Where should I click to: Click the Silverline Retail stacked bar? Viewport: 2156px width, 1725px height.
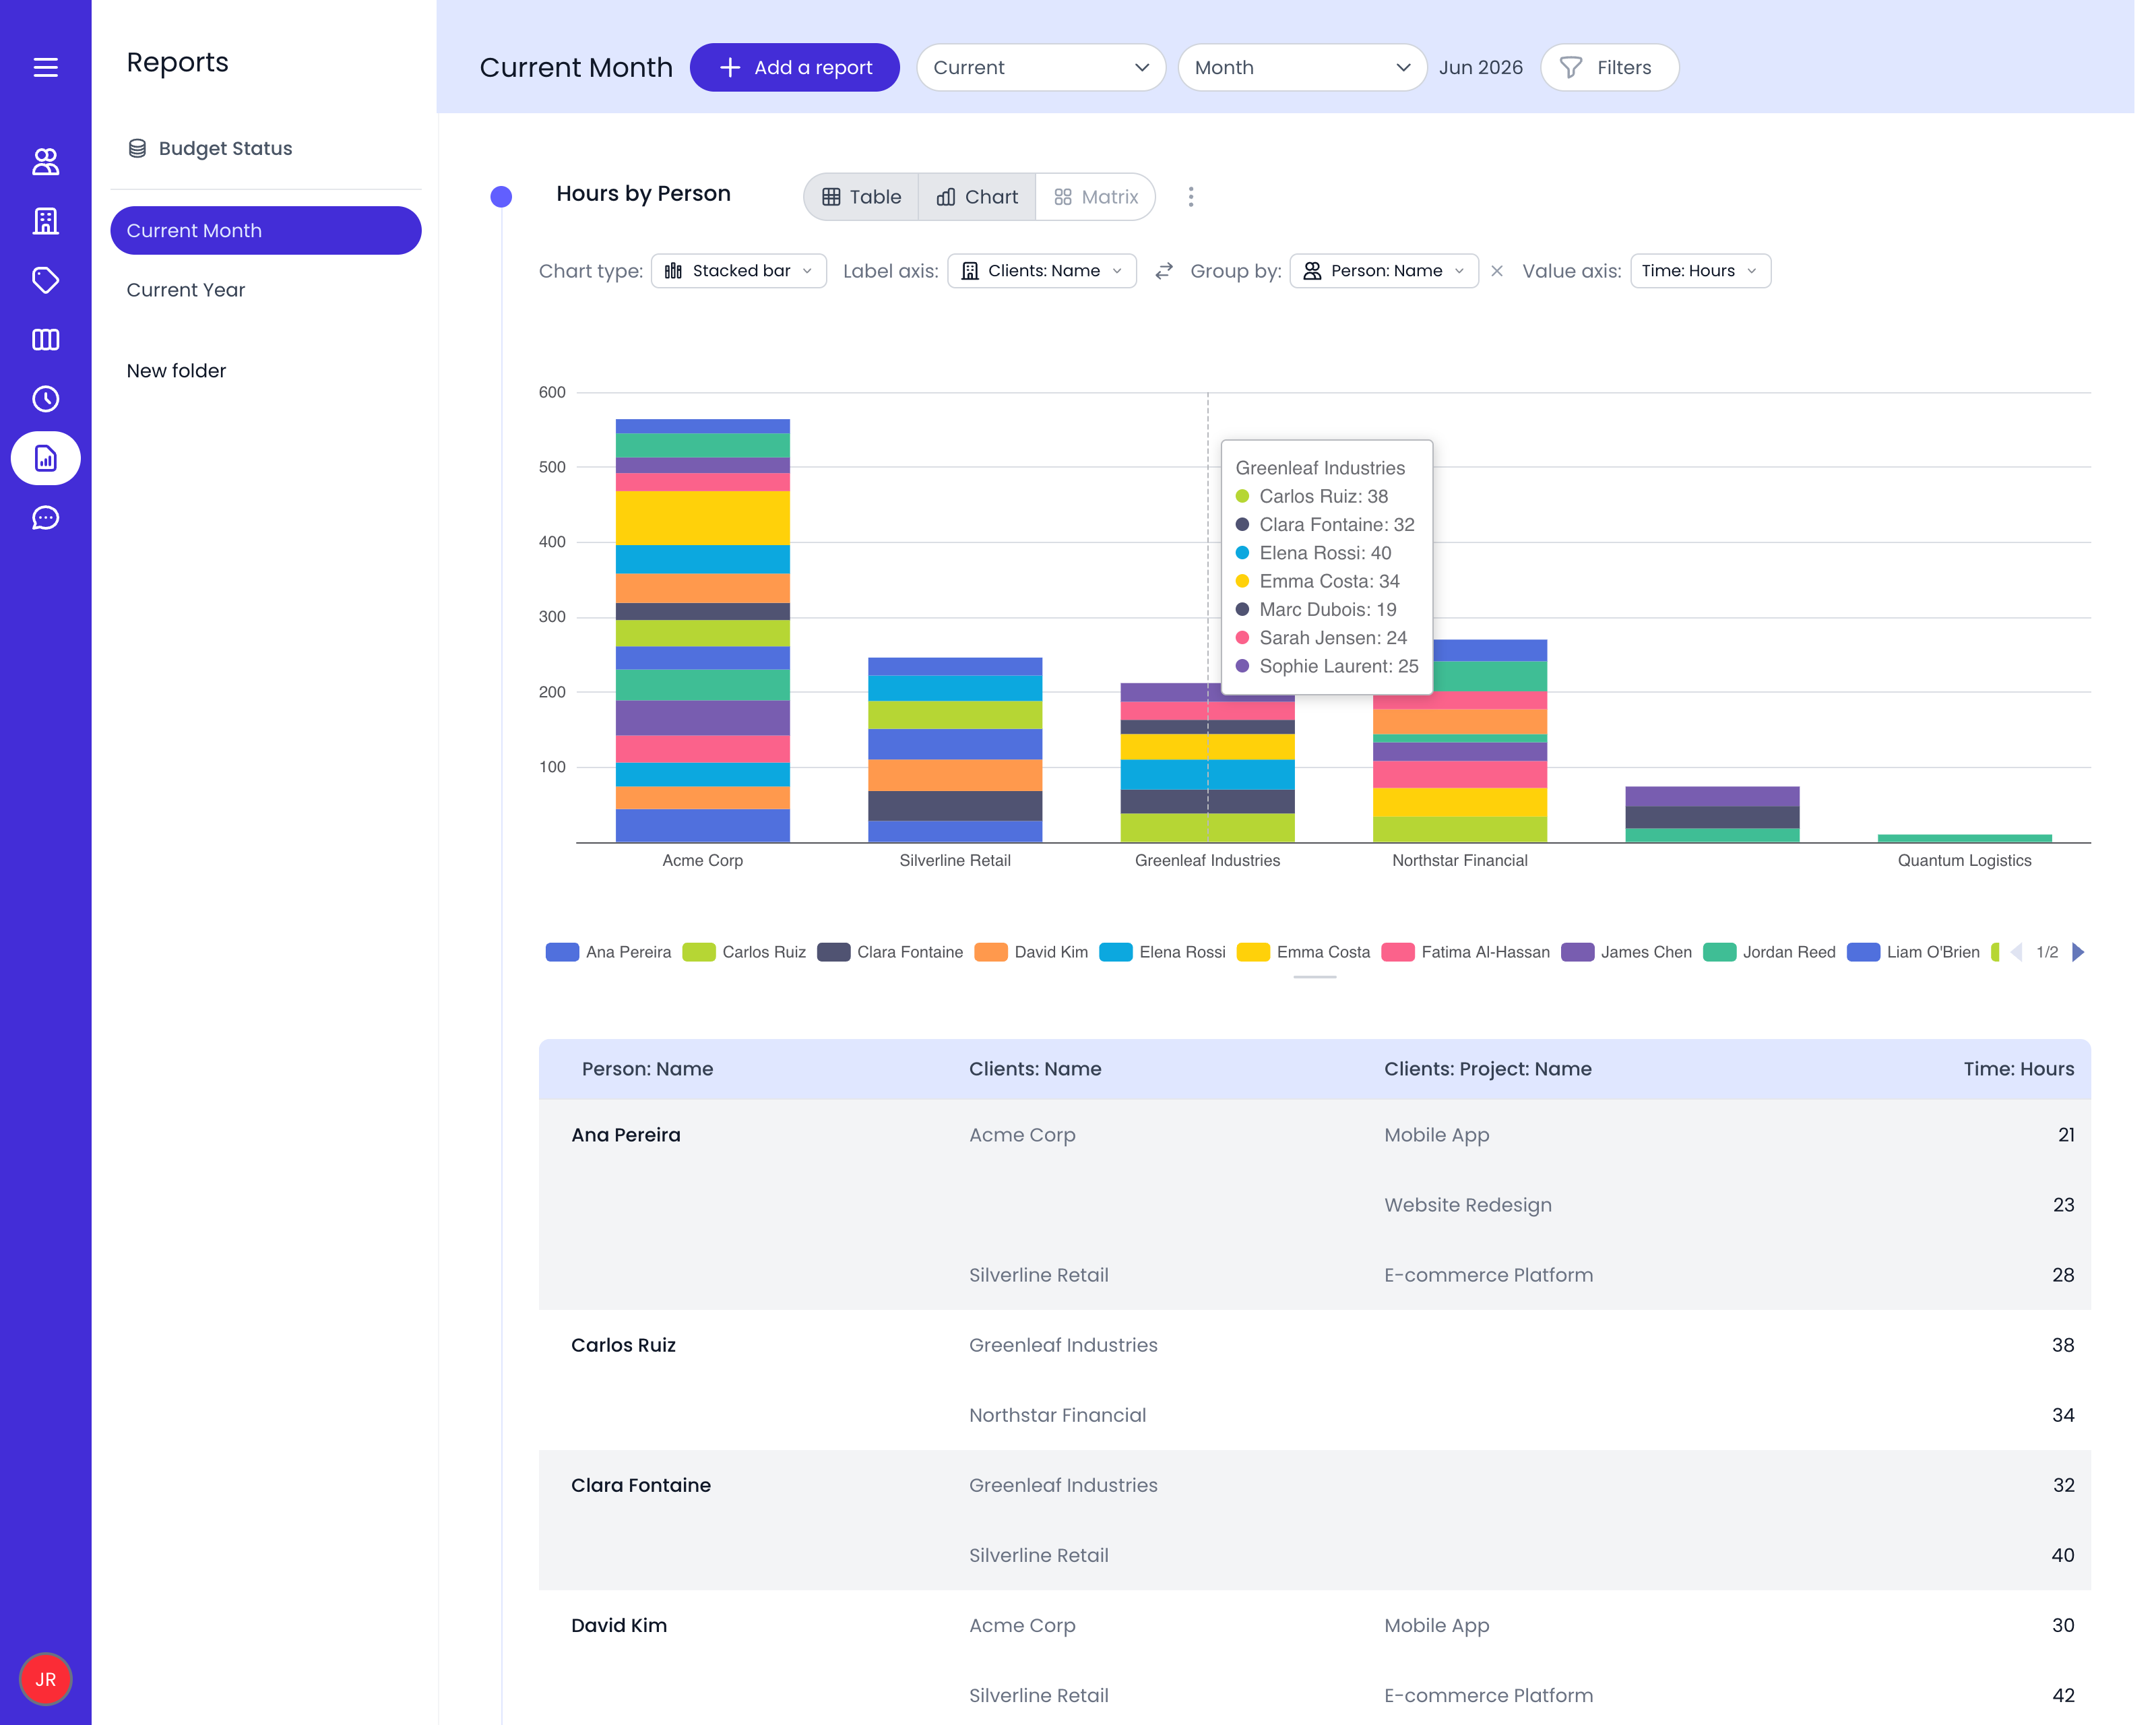pyautogui.click(x=955, y=750)
